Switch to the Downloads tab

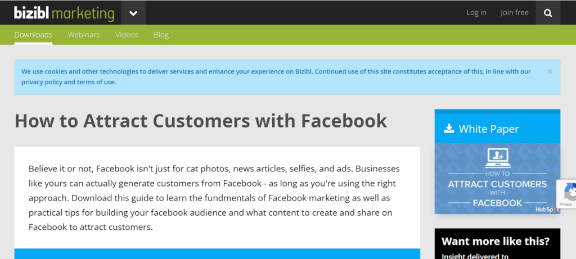pyautogui.click(x=33, y=35)
